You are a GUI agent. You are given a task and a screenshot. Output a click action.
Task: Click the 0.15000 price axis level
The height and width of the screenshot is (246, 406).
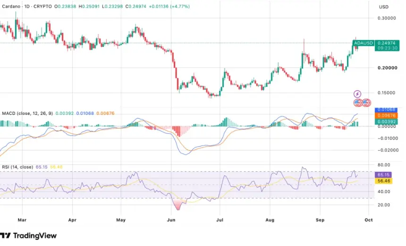(387, 93)
